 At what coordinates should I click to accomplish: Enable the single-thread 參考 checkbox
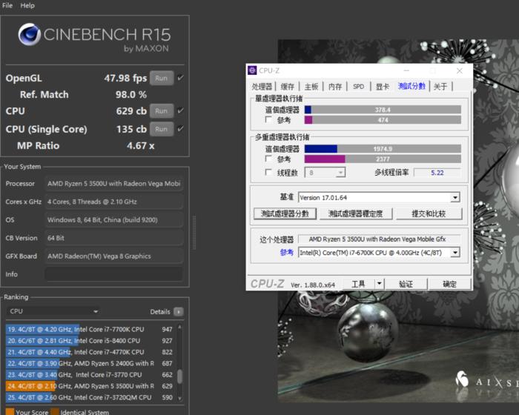[x=268, y=120]
